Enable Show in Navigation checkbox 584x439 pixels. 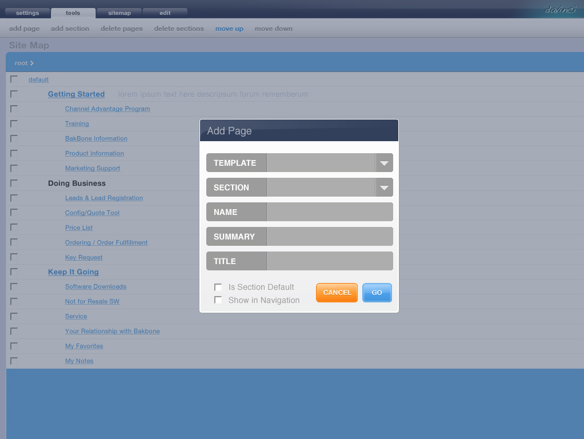coord(218,300)
